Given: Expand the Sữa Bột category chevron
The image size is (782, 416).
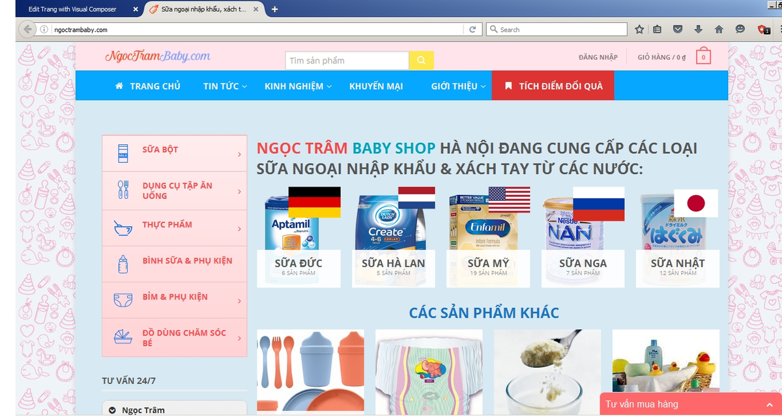Looking at the screenshot, I should [x=240, y=155].
